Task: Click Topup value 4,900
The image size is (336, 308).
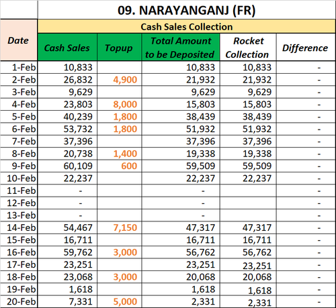Action: [x=120, y=80]
